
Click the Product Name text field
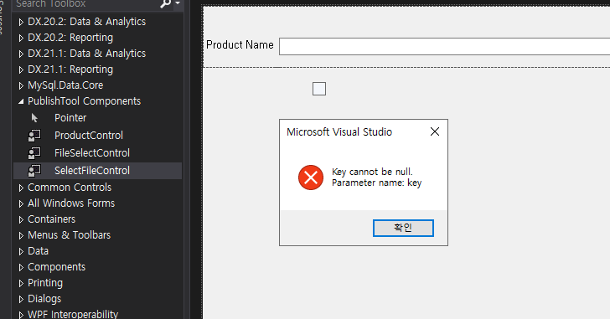(444, 47)
